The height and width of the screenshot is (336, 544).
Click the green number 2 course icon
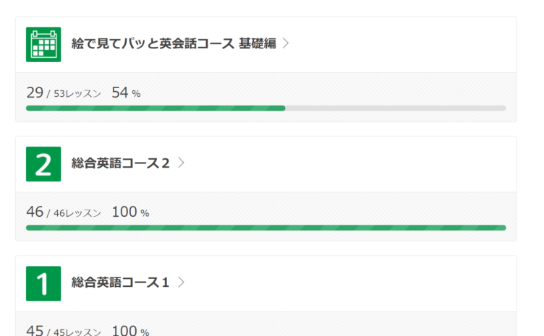[43, 164]
